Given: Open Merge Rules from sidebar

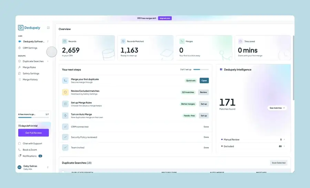Looking at the screenshot, I should click(x=29, y=67).
